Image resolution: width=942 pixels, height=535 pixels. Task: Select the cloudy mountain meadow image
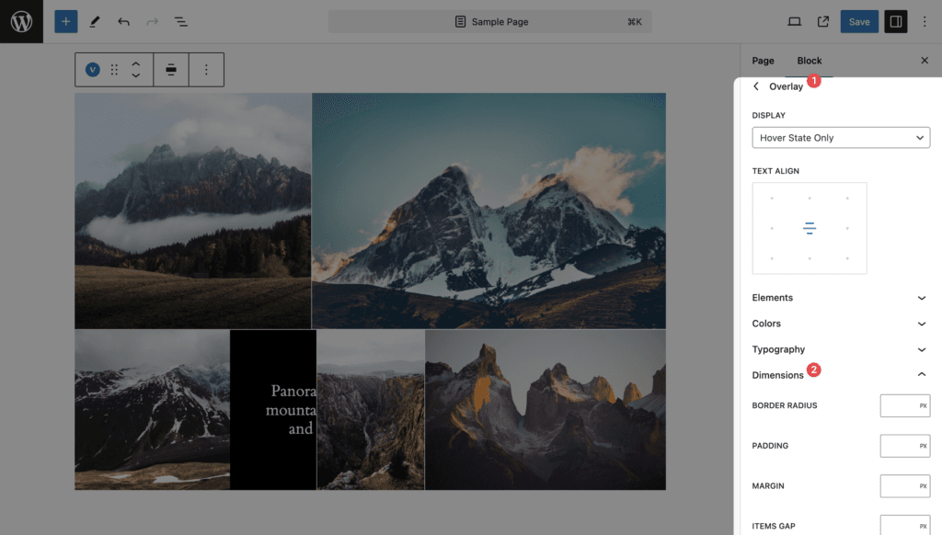coord(193,211)
